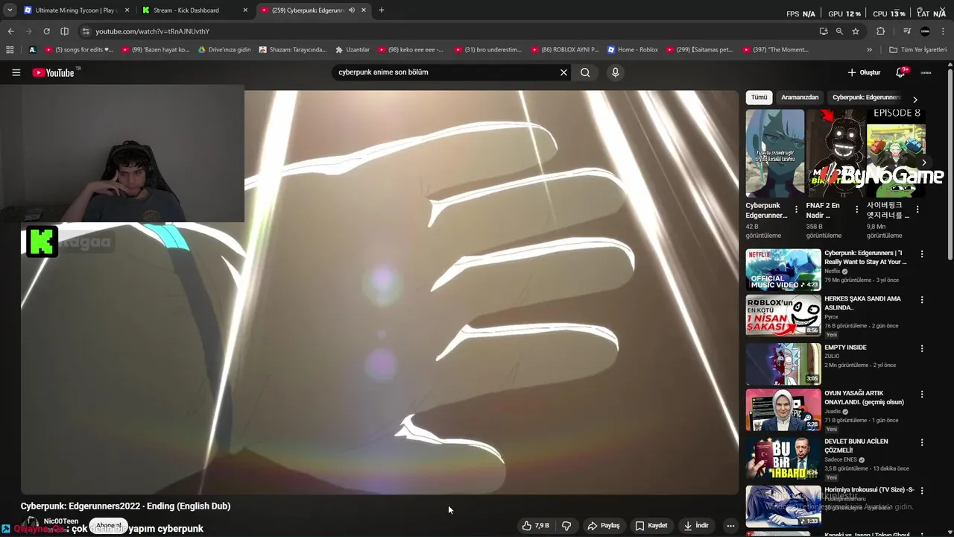Select the Tümü filter chip

[x=759, y=98]
